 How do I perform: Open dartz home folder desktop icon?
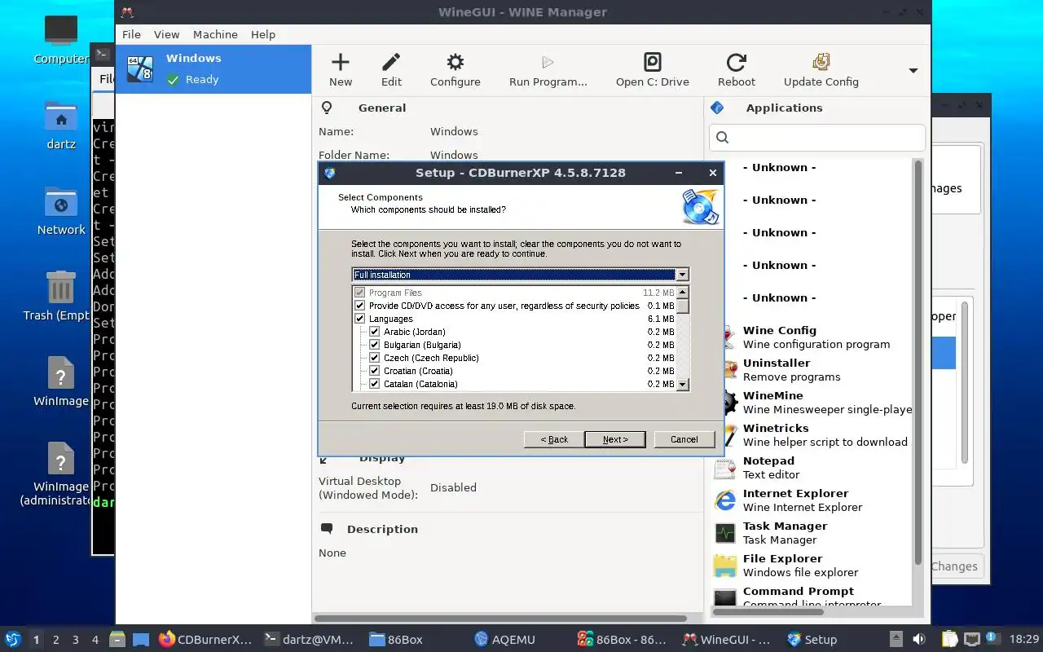(61, 126)
